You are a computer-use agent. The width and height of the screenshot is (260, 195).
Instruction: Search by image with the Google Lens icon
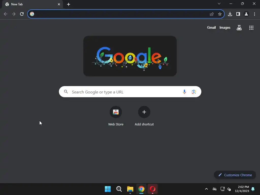pyautogui.click(x=194, y=92)
